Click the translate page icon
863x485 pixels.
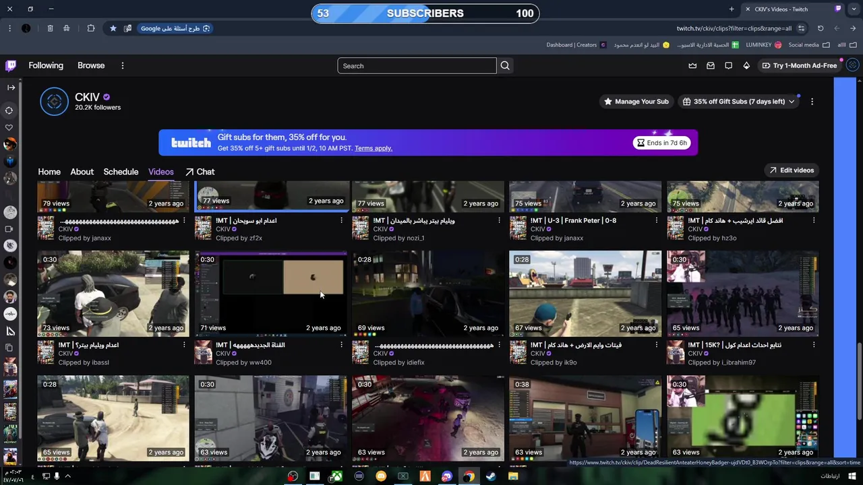click(127, 28)
